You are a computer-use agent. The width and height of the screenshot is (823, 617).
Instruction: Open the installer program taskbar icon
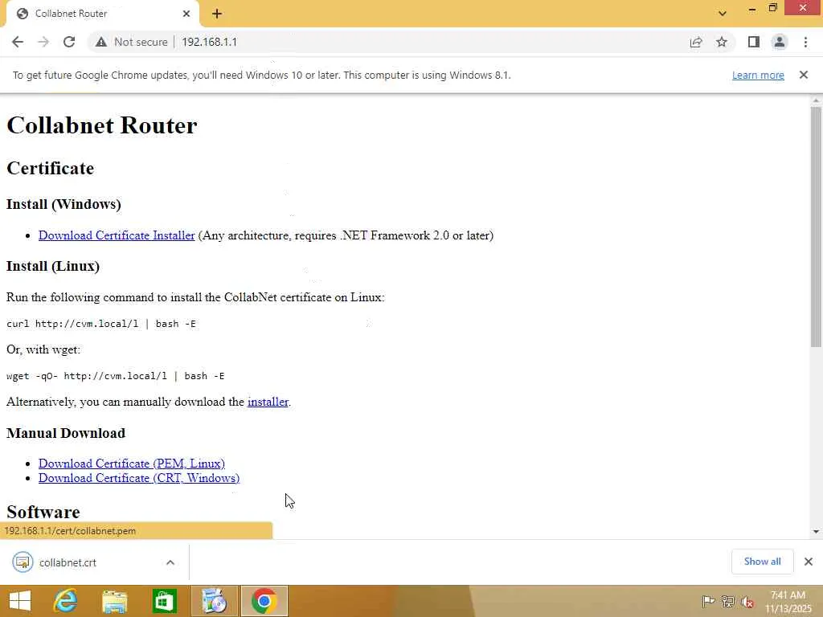click(214, 601)
